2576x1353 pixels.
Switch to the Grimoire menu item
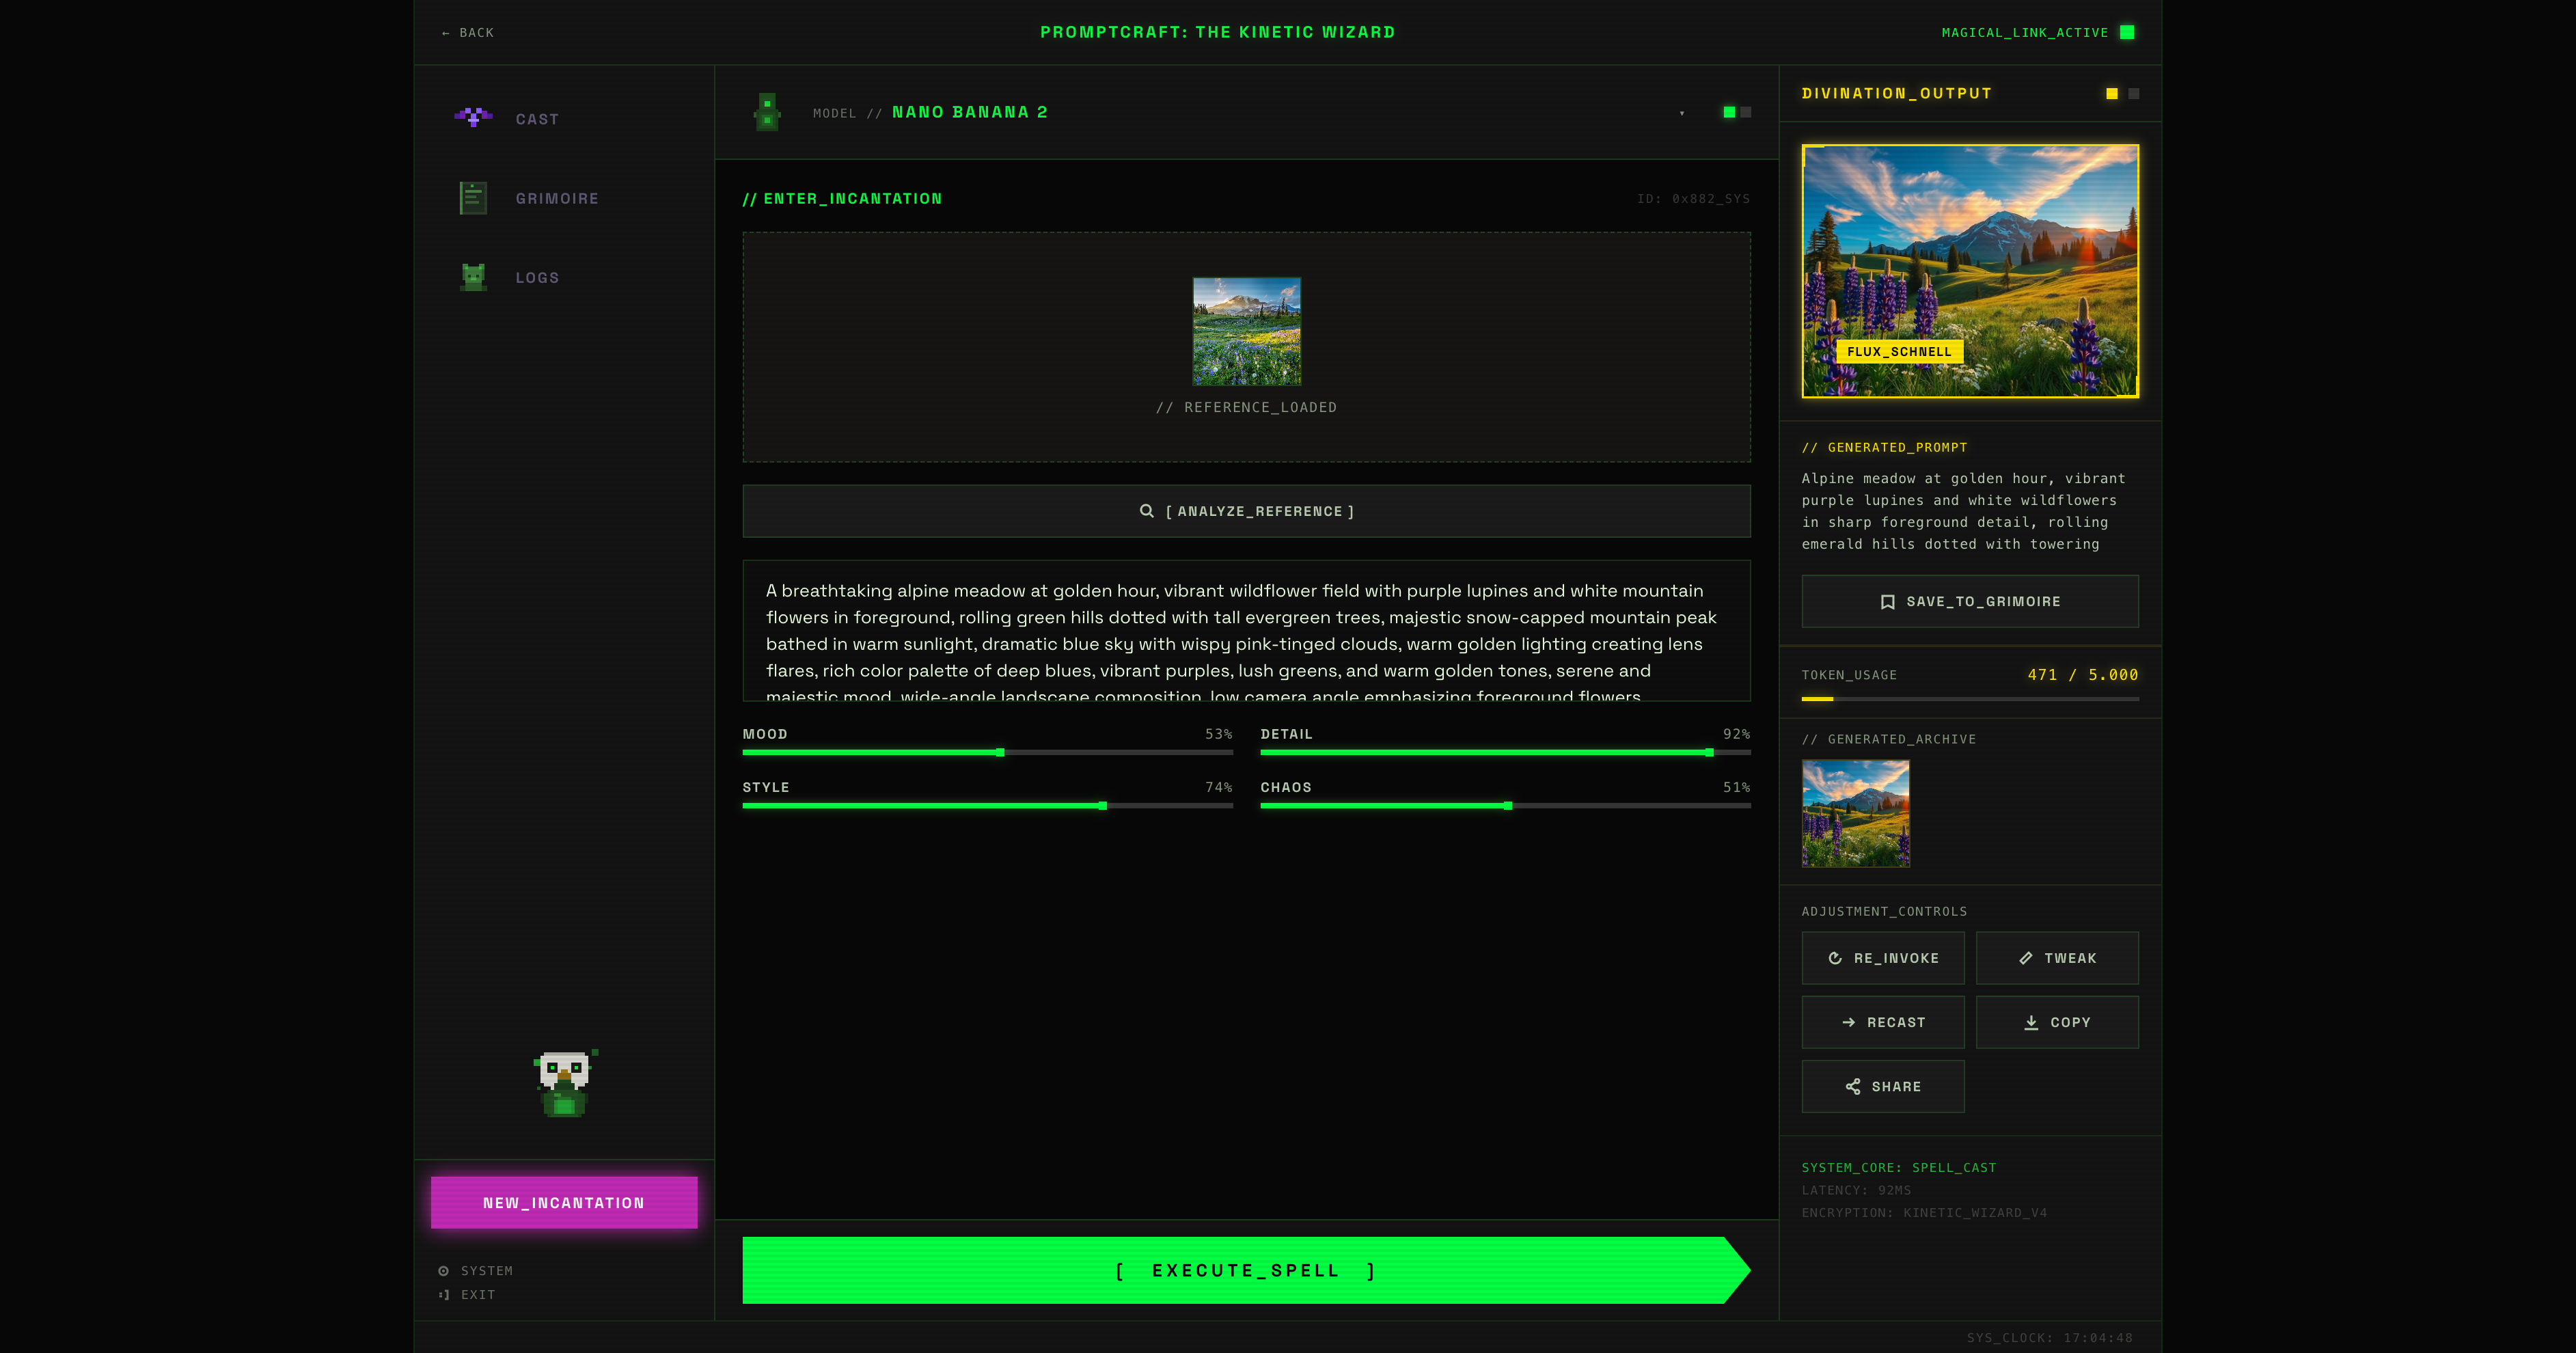click(x=557, y=199)
